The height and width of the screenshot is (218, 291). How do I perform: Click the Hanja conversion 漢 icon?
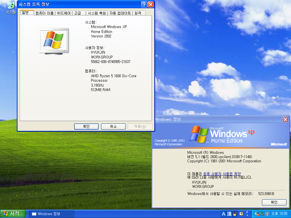pos(229,214)
